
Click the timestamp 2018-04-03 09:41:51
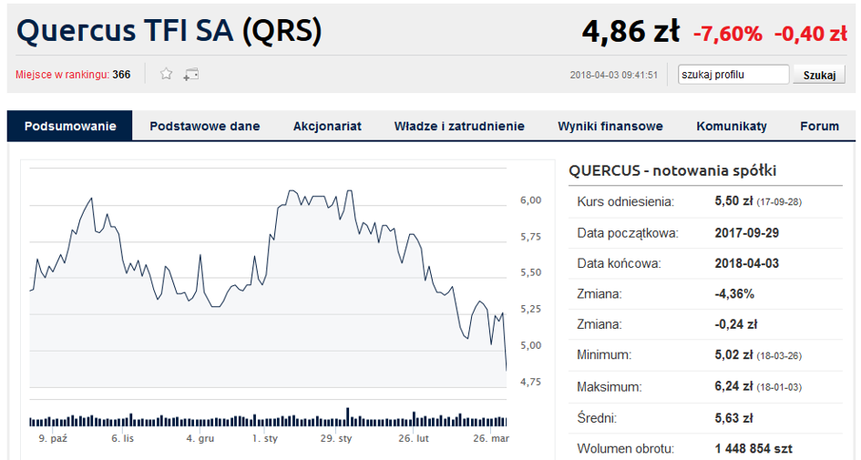pos(613,75)
